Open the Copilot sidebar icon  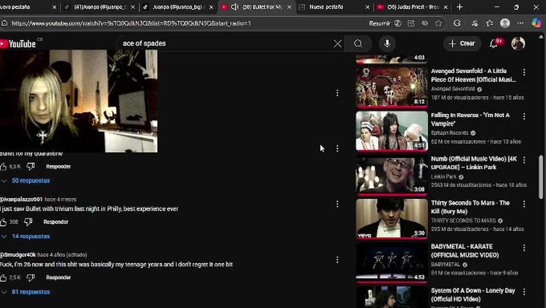[536, 24]
